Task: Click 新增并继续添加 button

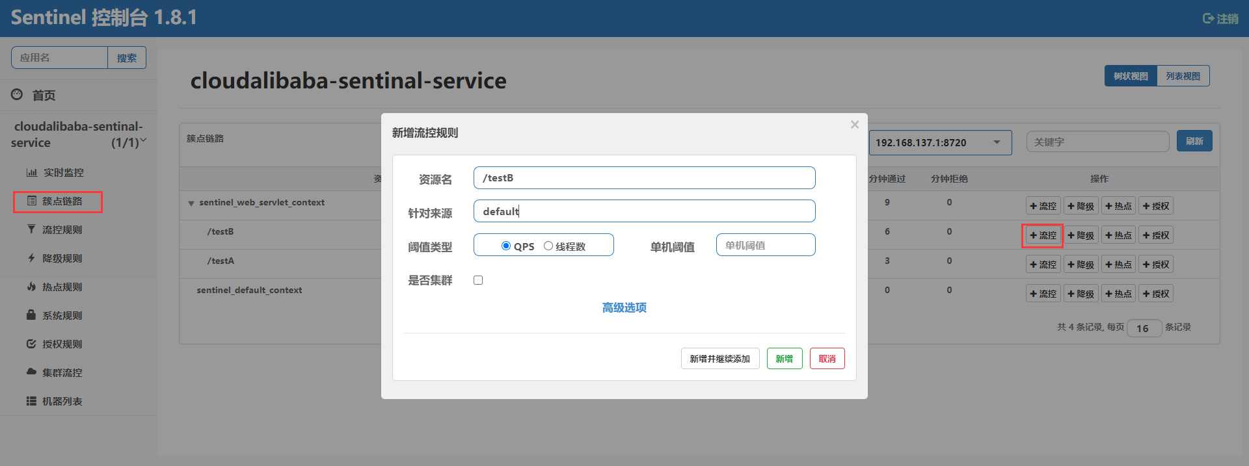Action: pos(720,359)
